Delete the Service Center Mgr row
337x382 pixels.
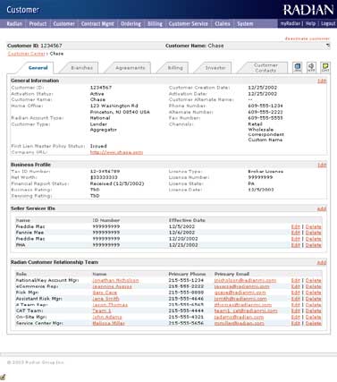(x=314, y=323)
